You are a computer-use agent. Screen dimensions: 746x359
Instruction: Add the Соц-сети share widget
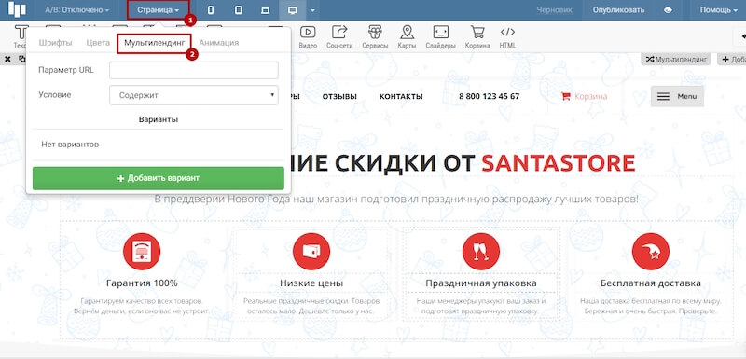[x=339, y=37]
